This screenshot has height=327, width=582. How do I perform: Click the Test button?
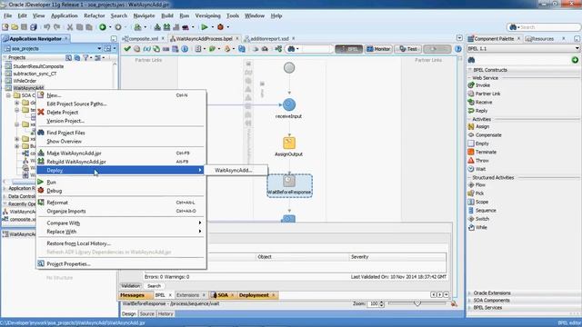(x=408, y=49)
